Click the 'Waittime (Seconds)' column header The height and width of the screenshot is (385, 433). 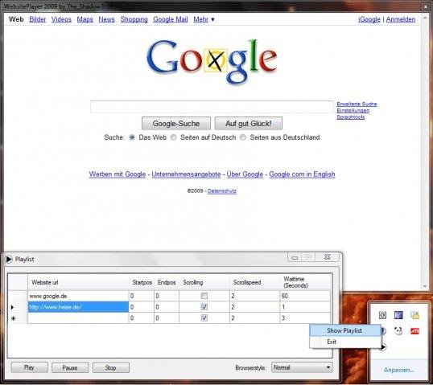click(305, 282)
